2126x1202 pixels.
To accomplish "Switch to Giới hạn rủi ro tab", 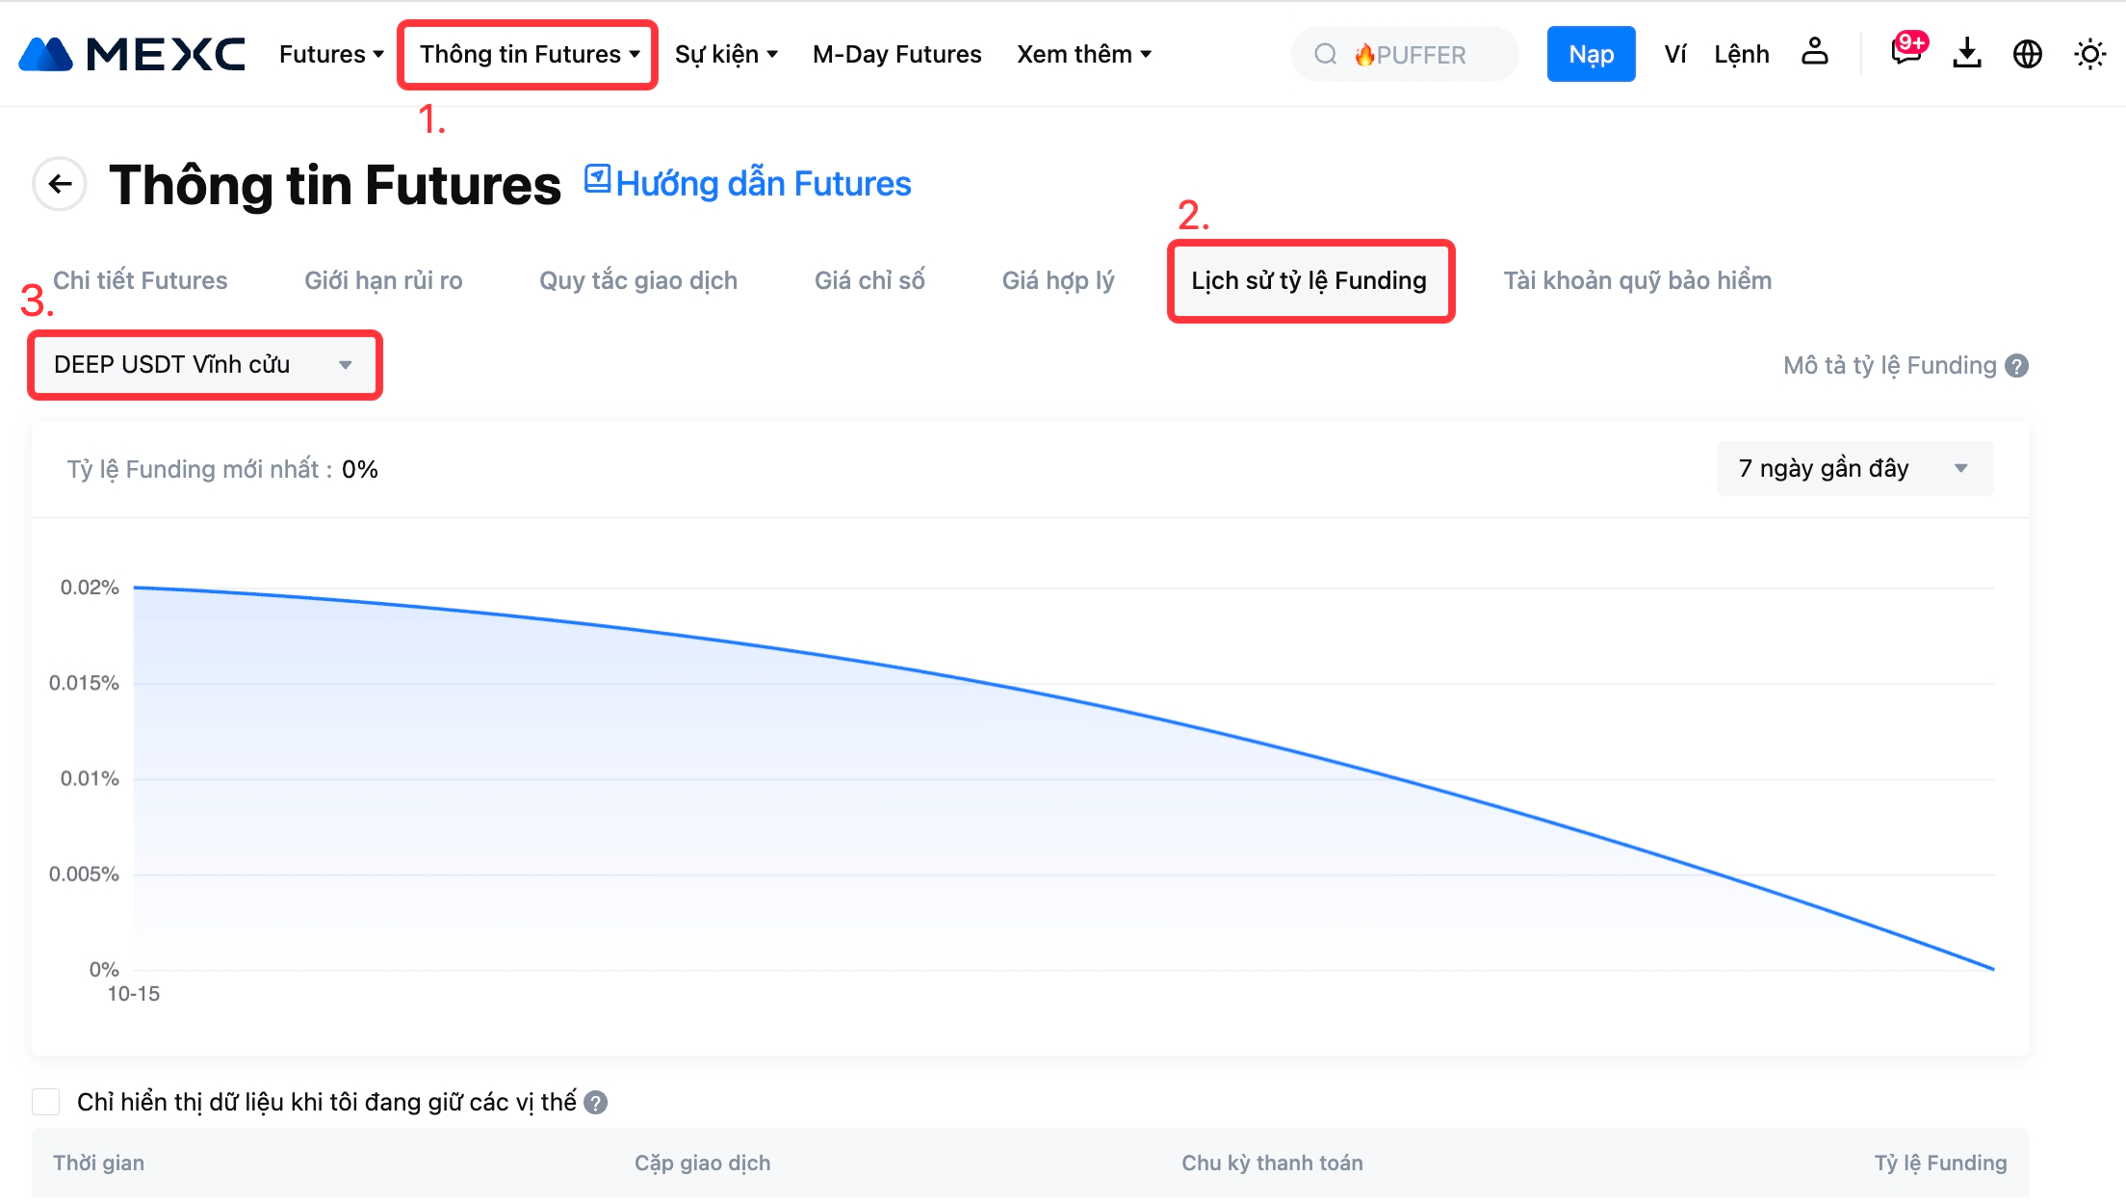I will 383,280.
